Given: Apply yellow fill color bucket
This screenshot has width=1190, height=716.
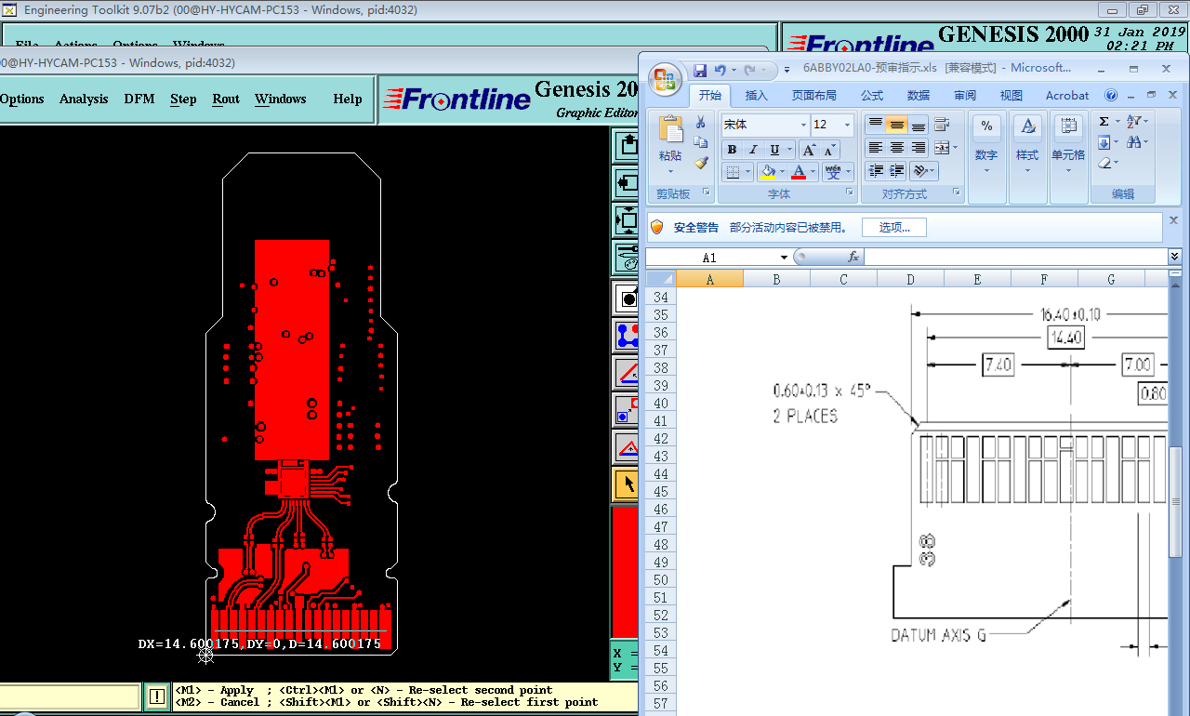Looking at the screenshot, I should click(x=767, y=172).
